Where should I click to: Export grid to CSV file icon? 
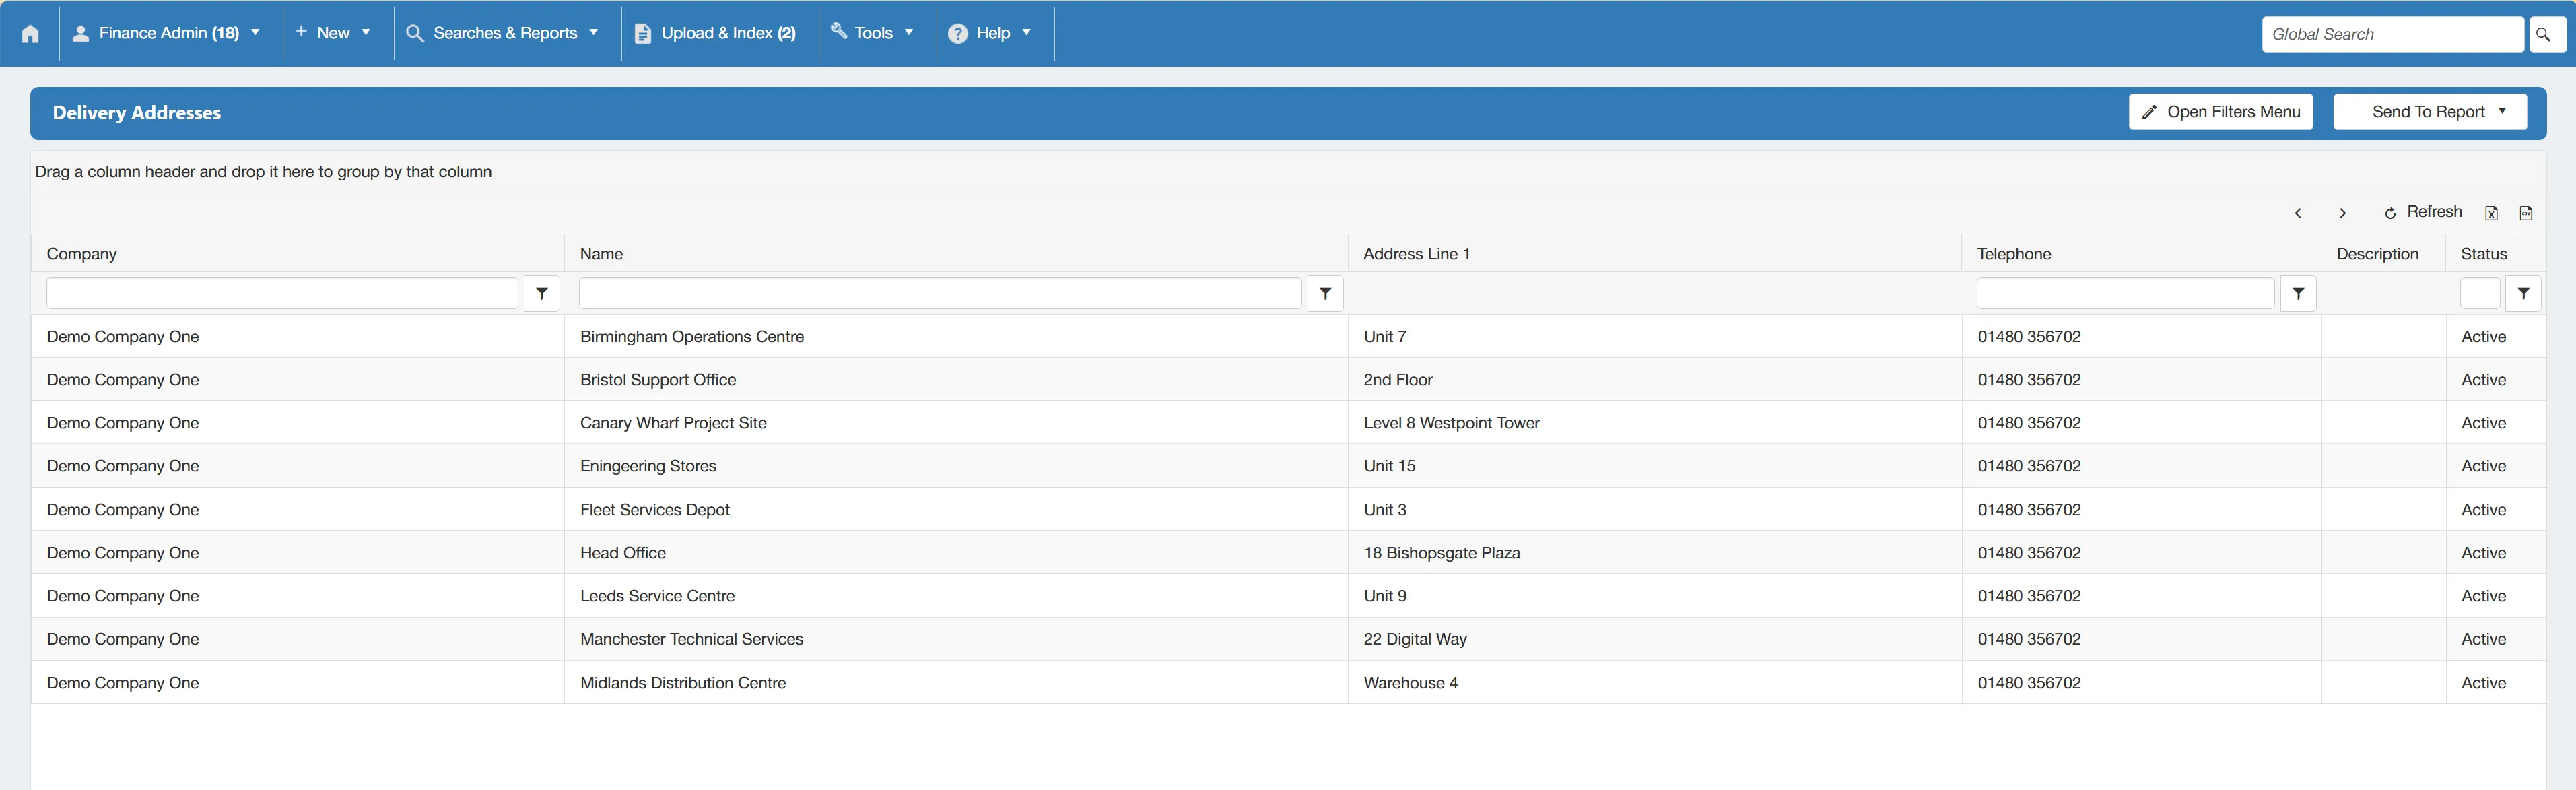[x=2526, y=213]
